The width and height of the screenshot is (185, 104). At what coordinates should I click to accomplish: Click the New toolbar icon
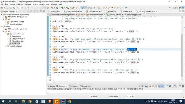tap(2, 8)
